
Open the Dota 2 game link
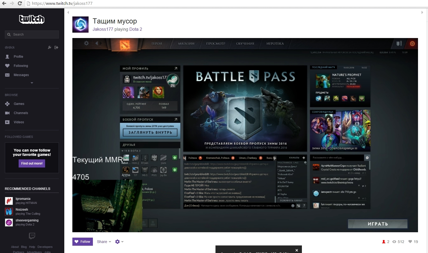136,29
